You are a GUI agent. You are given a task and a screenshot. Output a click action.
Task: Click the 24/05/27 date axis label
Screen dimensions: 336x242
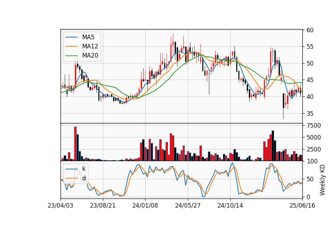tap(188, 206)
